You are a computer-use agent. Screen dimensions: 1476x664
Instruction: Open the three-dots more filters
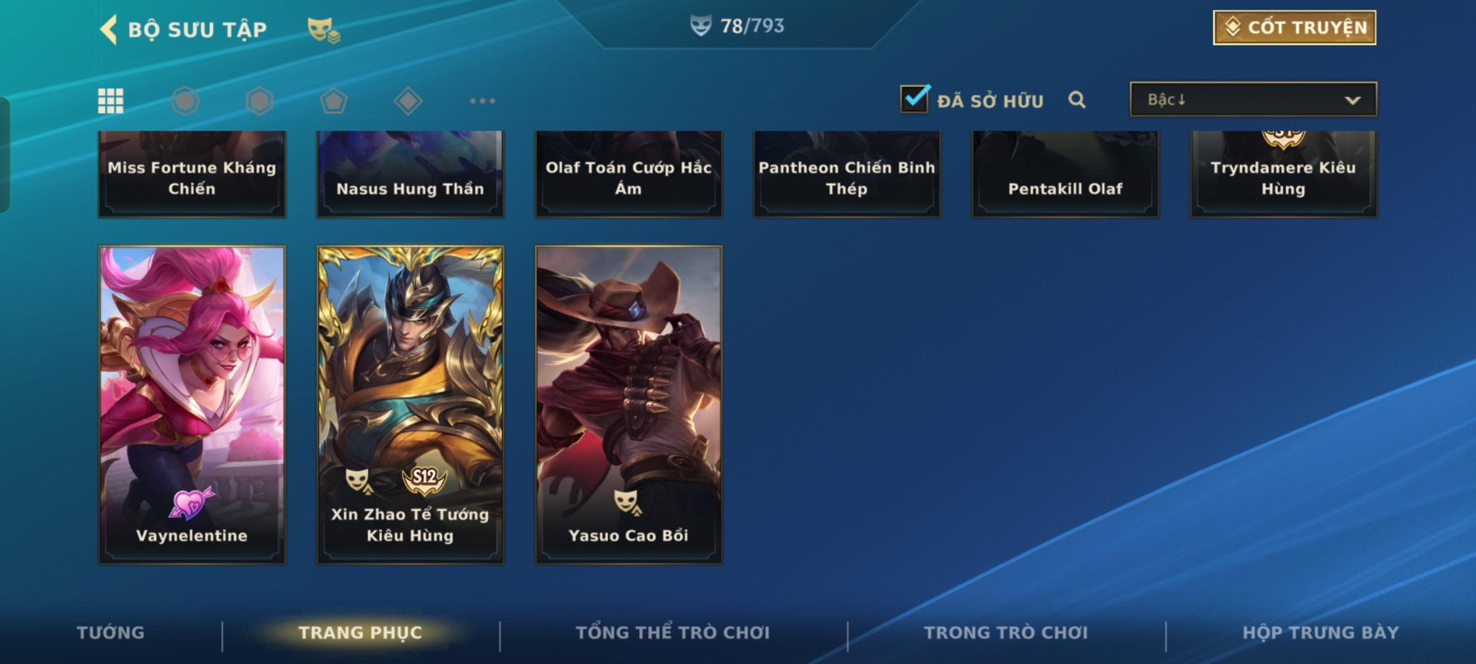483,101
